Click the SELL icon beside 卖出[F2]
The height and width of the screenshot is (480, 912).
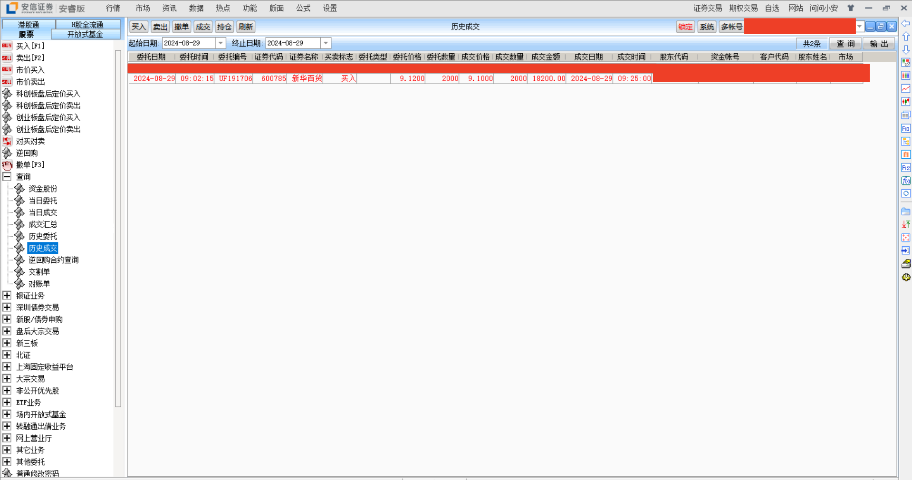click(7, 58)
